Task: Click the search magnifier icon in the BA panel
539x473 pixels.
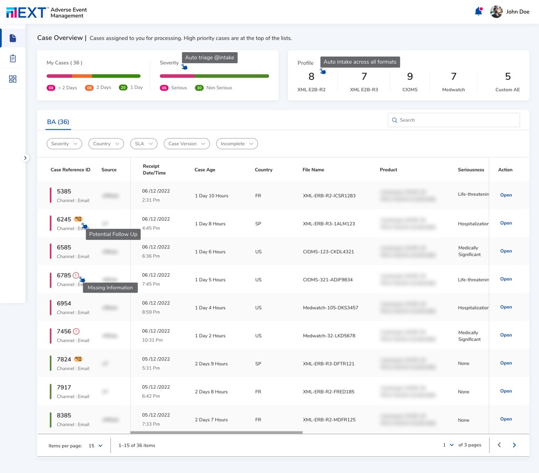Action: tap(394, 120)
